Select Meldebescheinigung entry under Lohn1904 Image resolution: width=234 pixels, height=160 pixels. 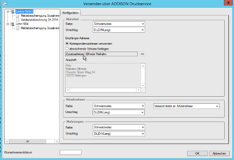point(40,28)
